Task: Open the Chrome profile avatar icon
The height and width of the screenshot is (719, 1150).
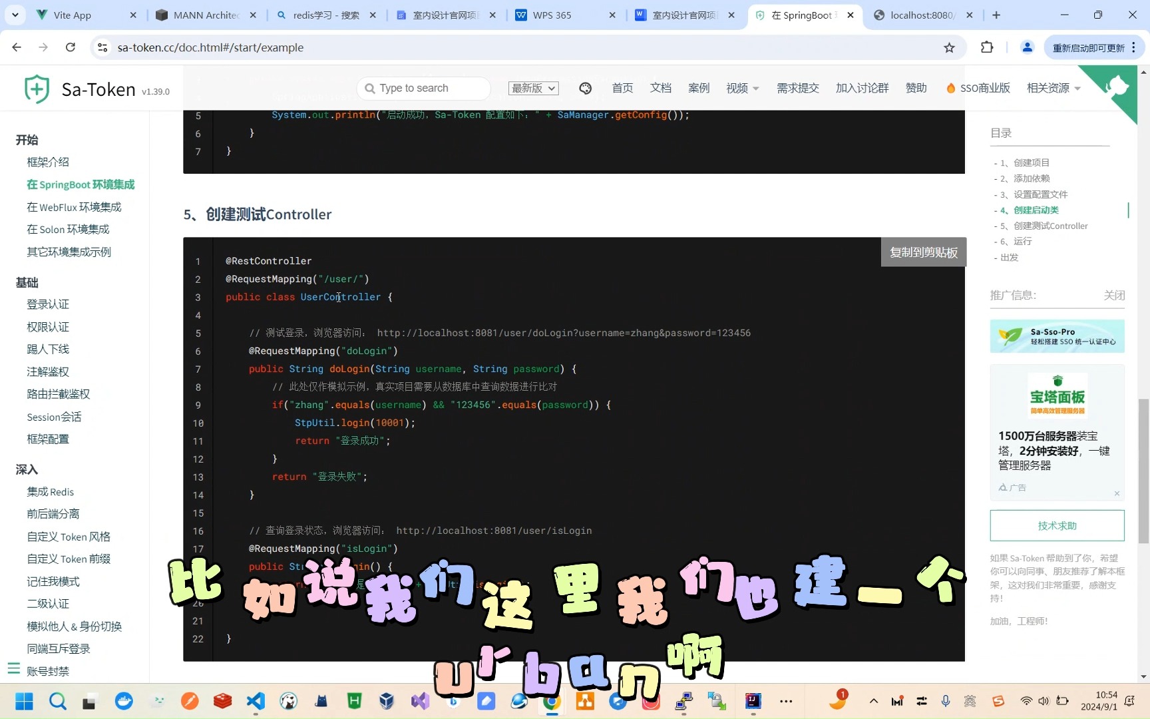Action: [x=1027, y=47]
